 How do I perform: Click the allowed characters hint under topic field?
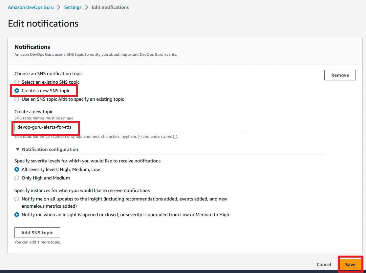pyautogui.click(x=97, y=136)
